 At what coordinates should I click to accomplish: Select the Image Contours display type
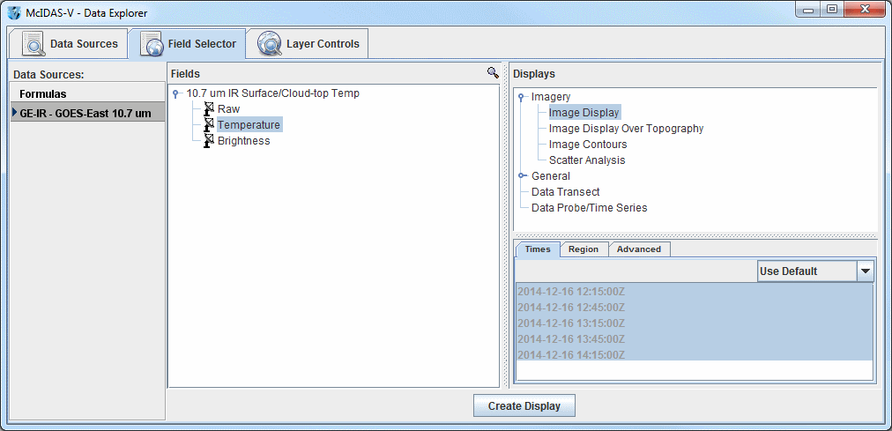[588, 145]
